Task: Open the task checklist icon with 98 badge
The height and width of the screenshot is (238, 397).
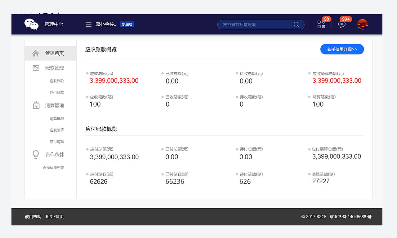Action: point(321,25)
